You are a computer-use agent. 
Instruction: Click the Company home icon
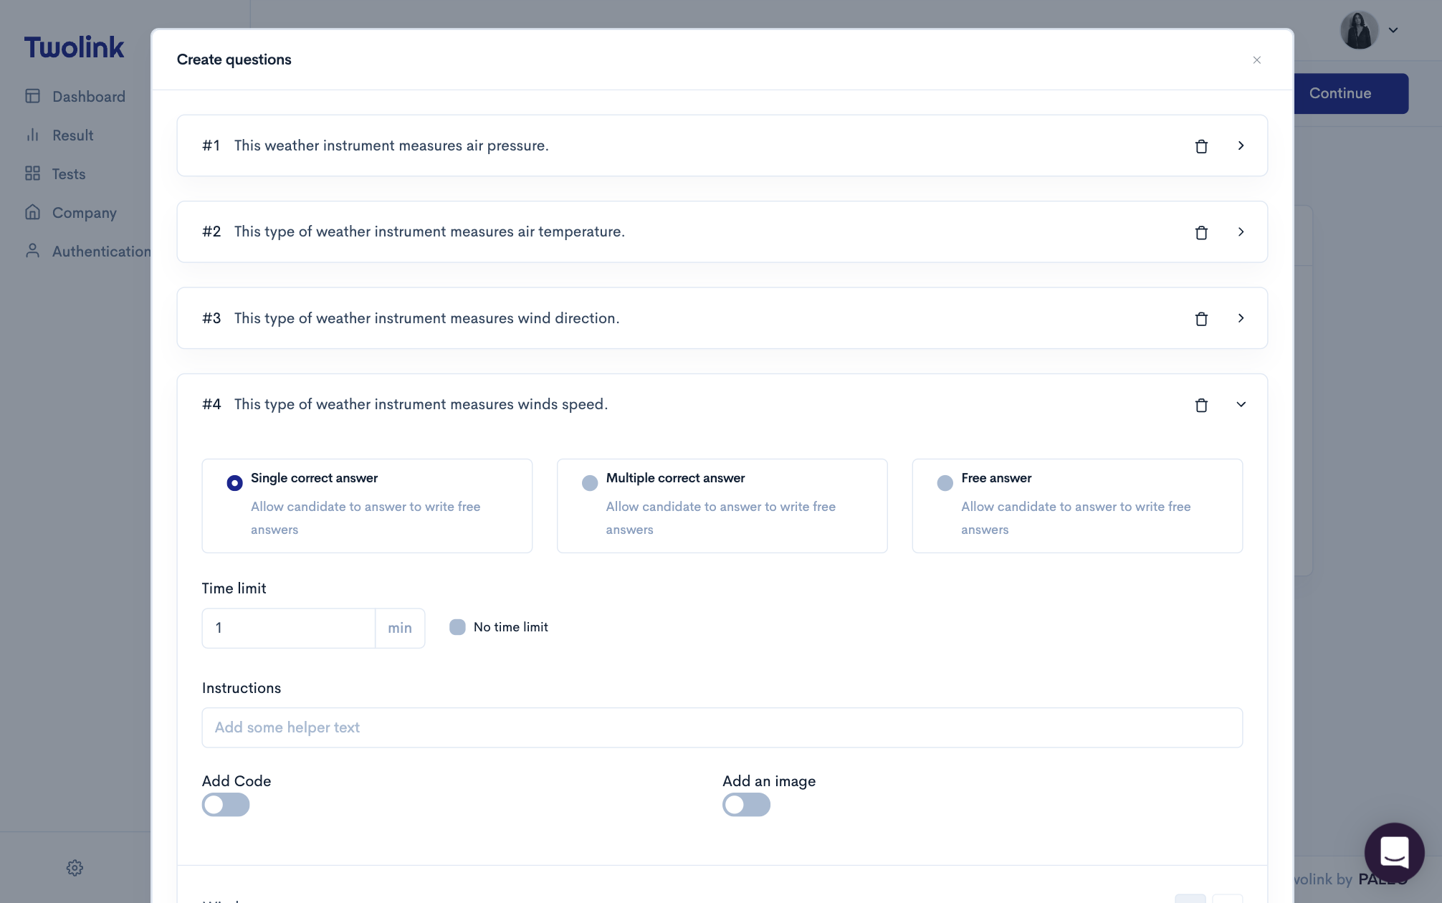[x=32, y=212]
